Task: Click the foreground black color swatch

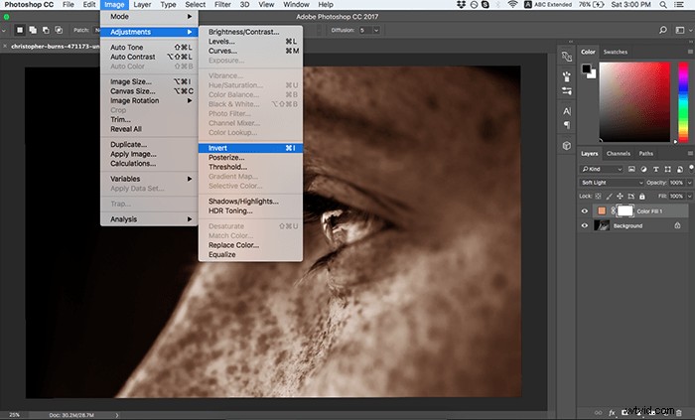Action: (x=587, y=69)
